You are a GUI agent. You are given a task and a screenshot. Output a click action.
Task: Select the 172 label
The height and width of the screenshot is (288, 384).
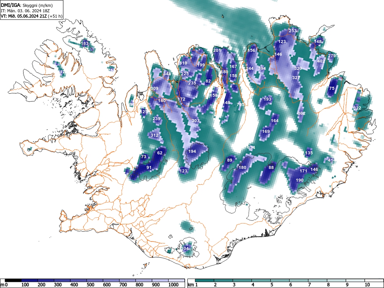(x=181, y=99)
